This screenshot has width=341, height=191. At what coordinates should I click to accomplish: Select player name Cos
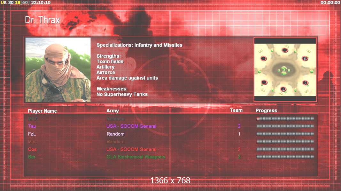[32, 149]
